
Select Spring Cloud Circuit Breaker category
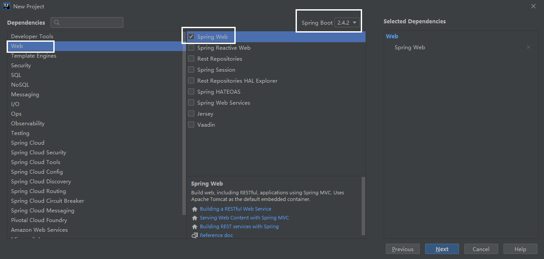coord(95,201)
